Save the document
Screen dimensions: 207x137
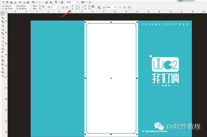click(11, 2)
